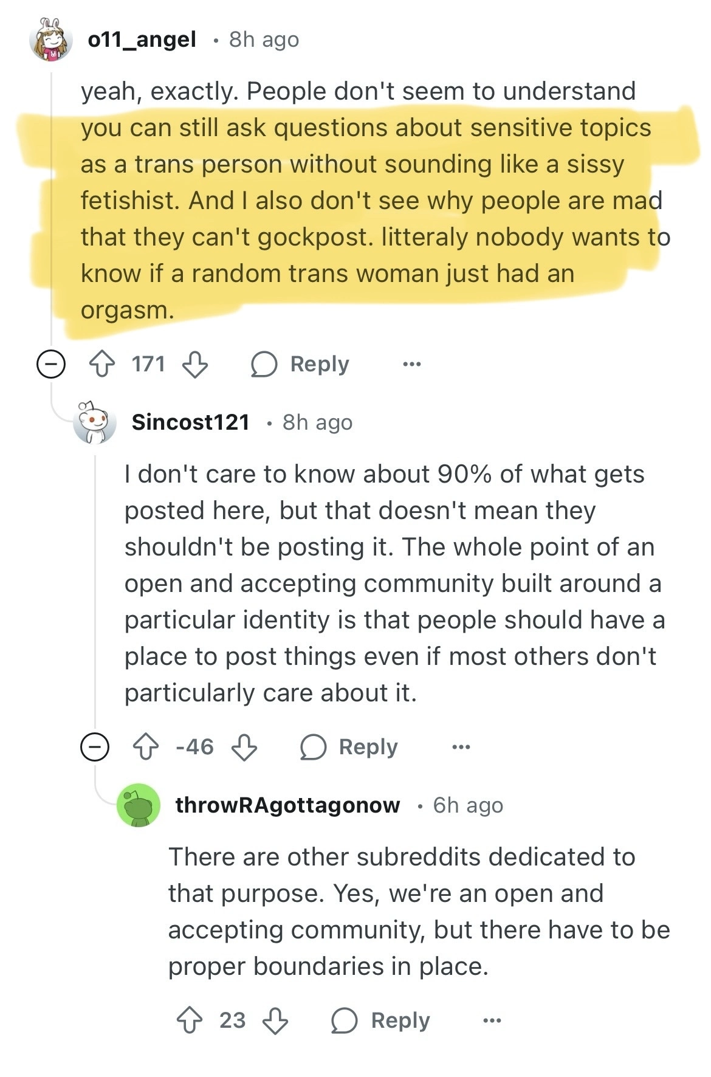The height and width of the screenshot is (1077, 711).
Task: Reply to o11_angel's comment
Action: tap(301, 365)
